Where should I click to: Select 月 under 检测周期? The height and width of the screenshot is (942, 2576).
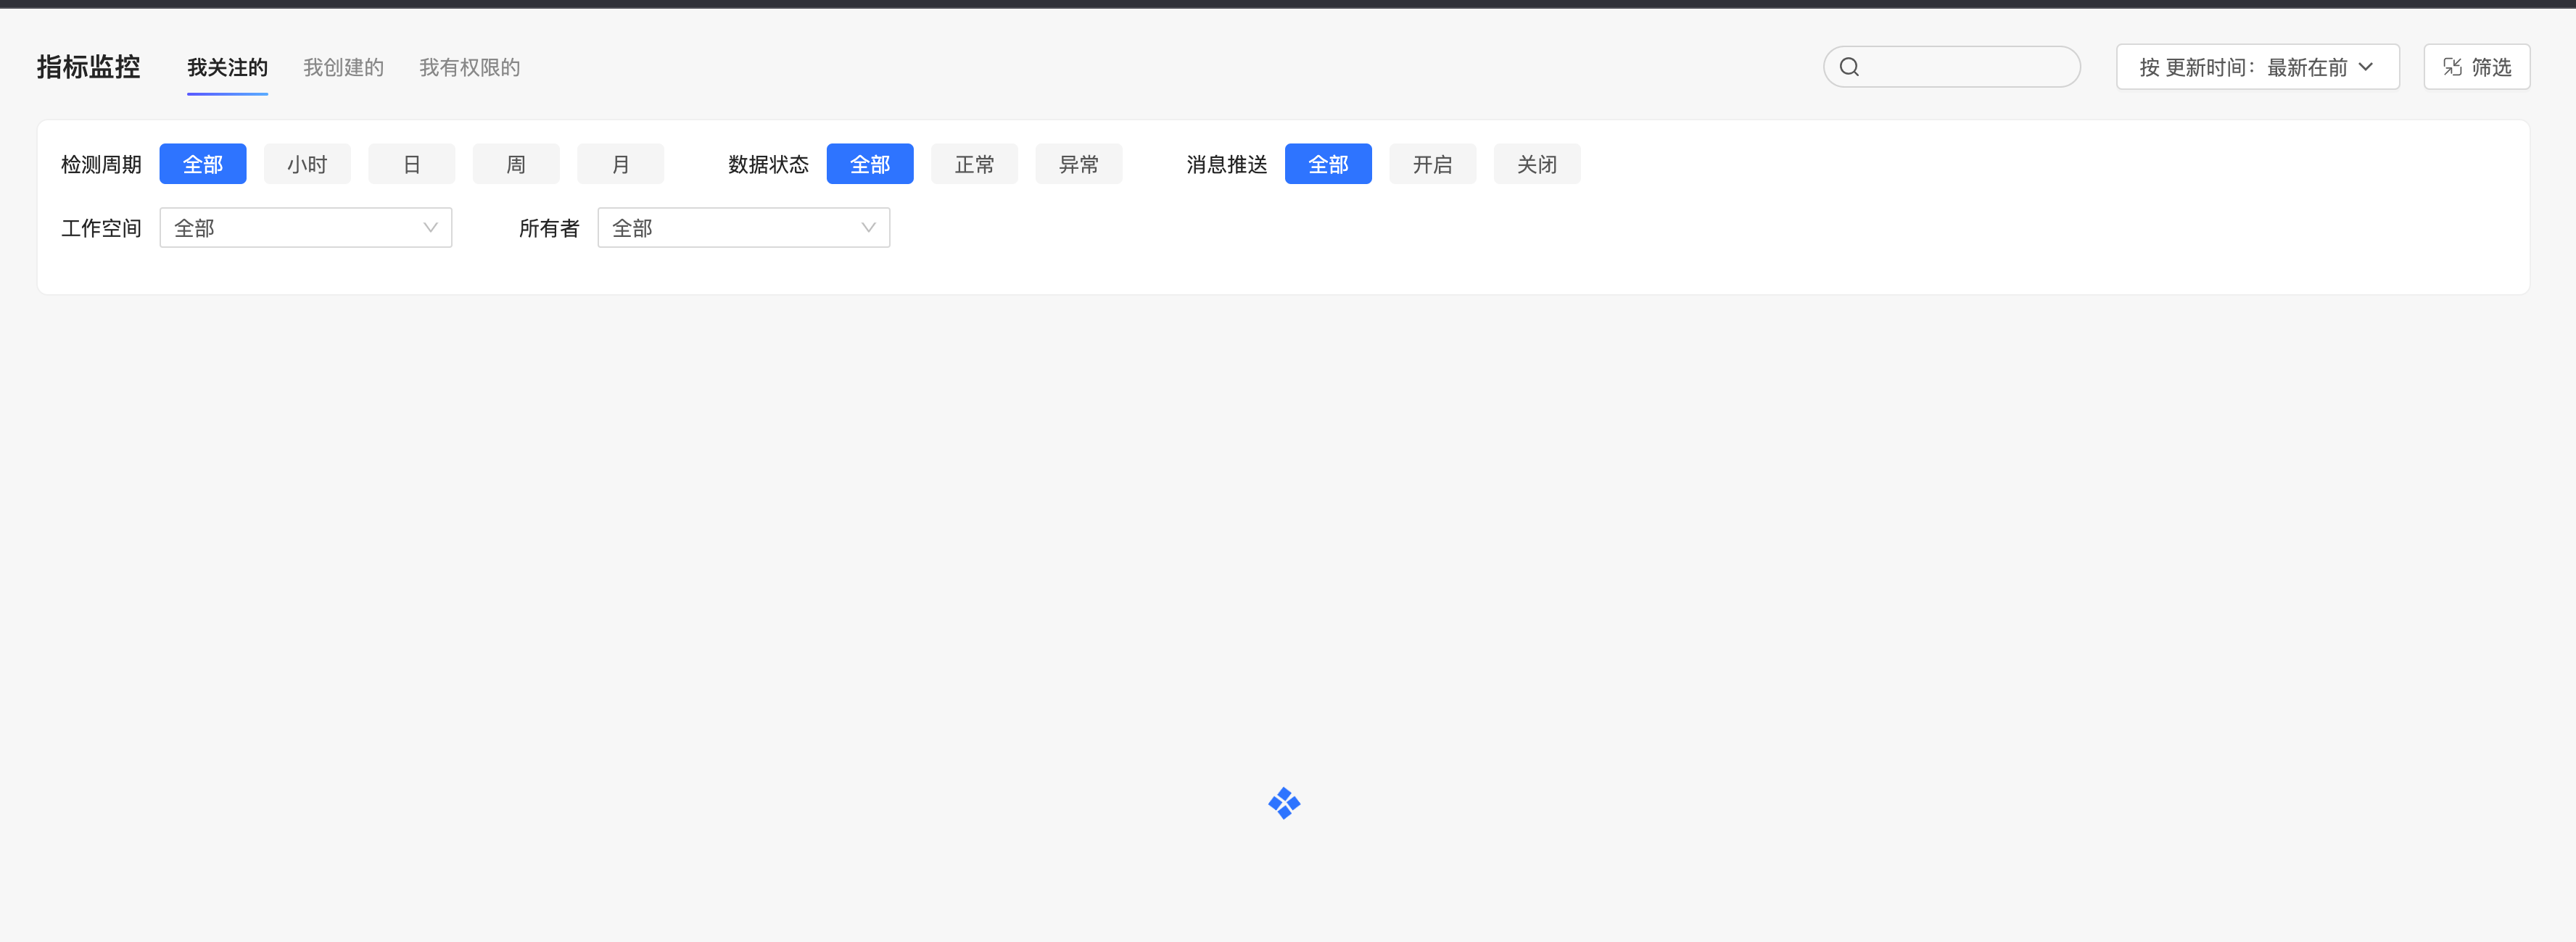point(620,163)
